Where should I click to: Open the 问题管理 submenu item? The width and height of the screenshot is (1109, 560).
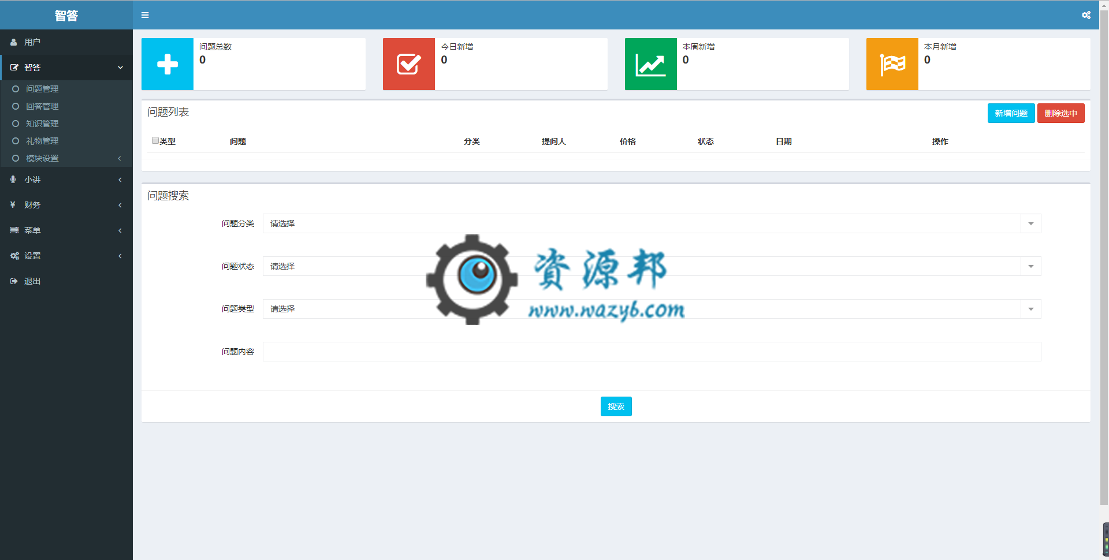pos(66,89)
